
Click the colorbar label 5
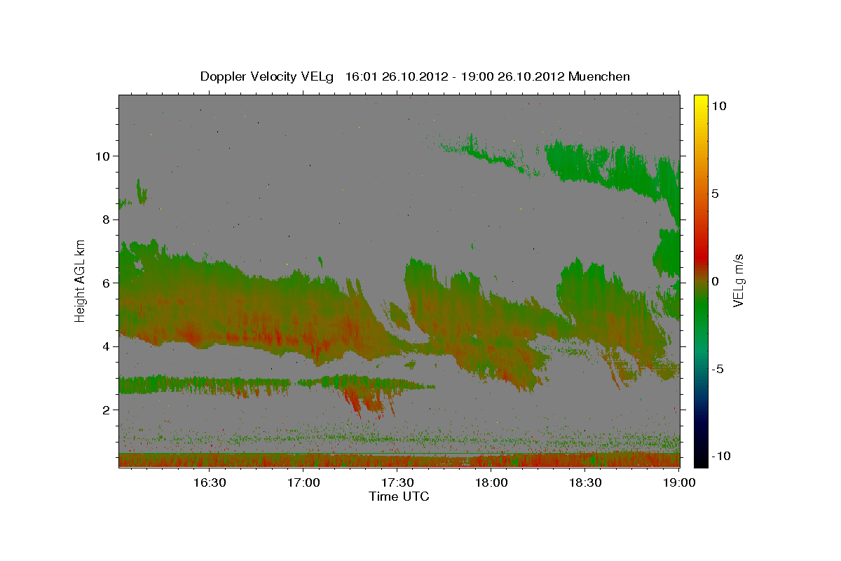715,194
